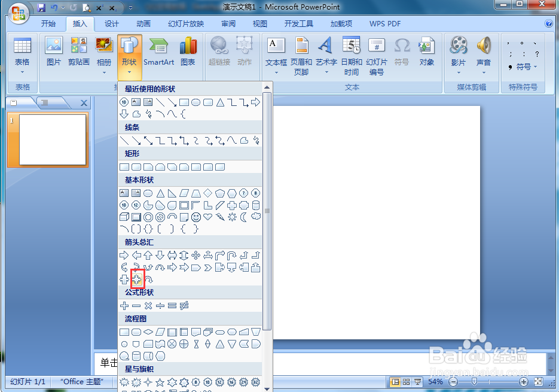Choose the quad arrow callout shape
Image resolution: width=559 pixels, height=392 pixels.
pos(136,279)
